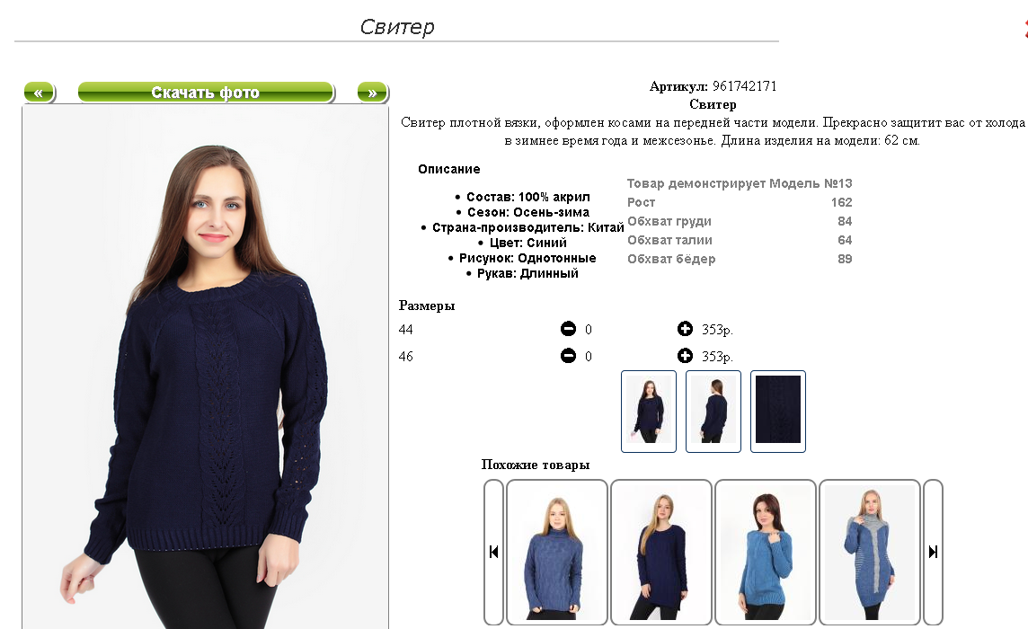The image size is (1028, 629).
Task: Click the plus icon for size 44
Action: click(x=685, y=329)
